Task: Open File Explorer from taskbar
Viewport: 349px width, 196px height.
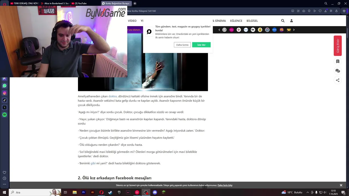Action: tap(74, 192)
